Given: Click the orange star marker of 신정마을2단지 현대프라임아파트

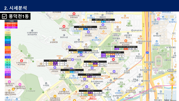Looking at the screenshot, I should tap(64, 89).
